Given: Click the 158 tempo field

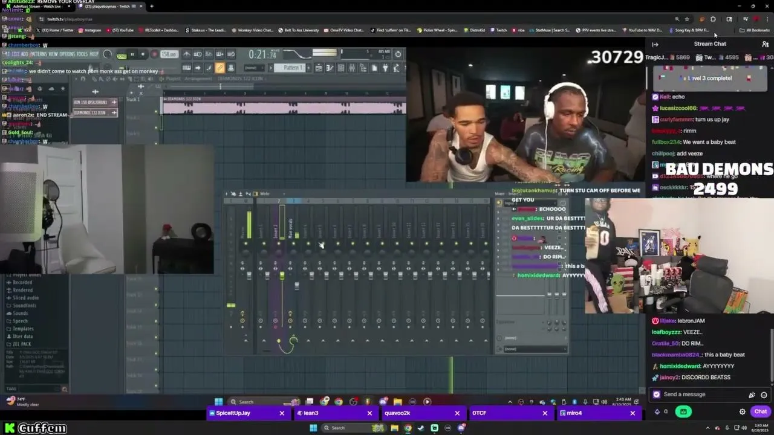Looking at the screenshot, I should [169, 54].
